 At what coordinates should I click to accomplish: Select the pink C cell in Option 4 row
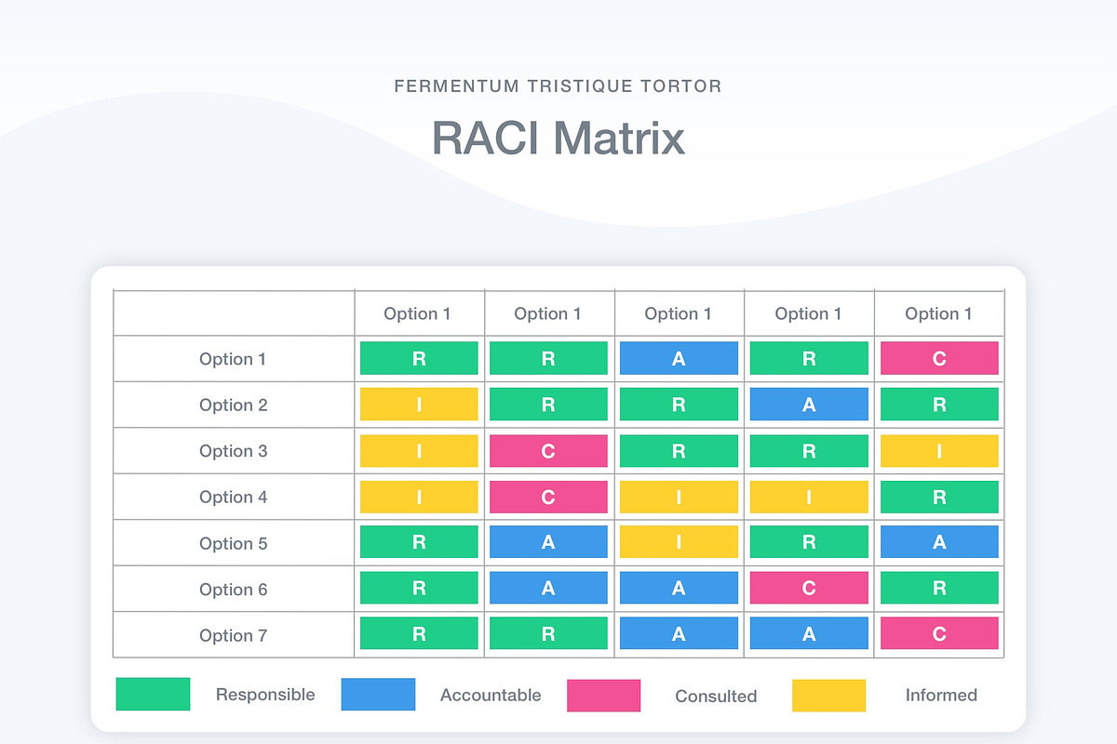(548, 497)
